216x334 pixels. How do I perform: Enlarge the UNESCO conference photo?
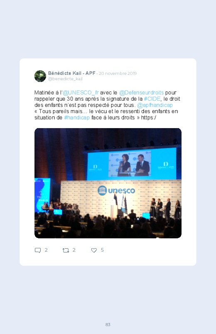point(108,183)
